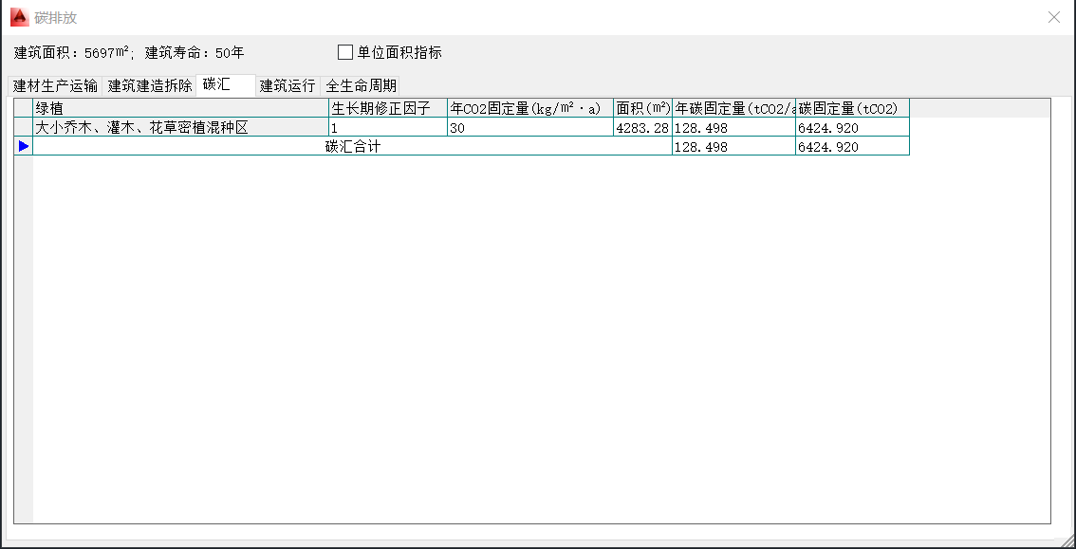Click the area cell 4283.28
The image size is (1076, 549).
[642, 127]
